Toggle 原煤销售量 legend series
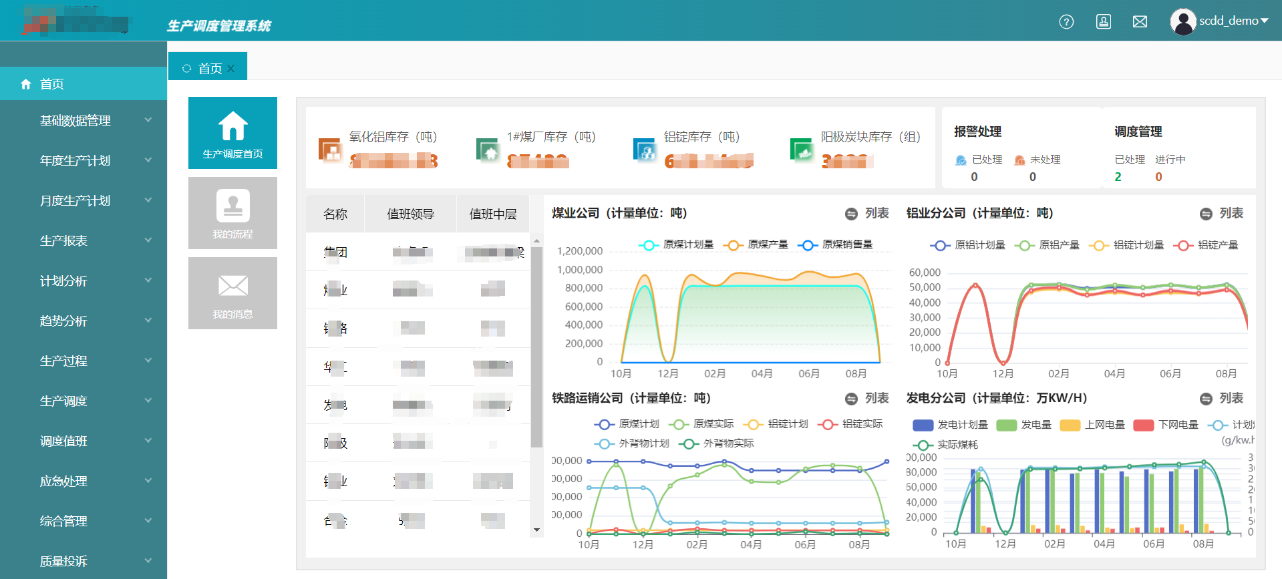Screen dimensions: 1282x579 pos(835,244)
